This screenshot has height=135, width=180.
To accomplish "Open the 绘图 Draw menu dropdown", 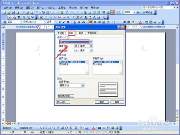I will tap(8, 128).
